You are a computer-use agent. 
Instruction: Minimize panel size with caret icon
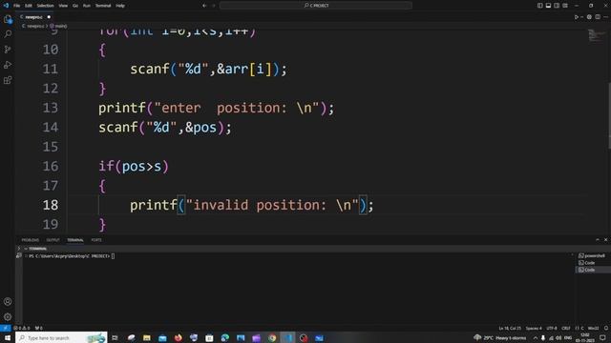click(598, 240)
